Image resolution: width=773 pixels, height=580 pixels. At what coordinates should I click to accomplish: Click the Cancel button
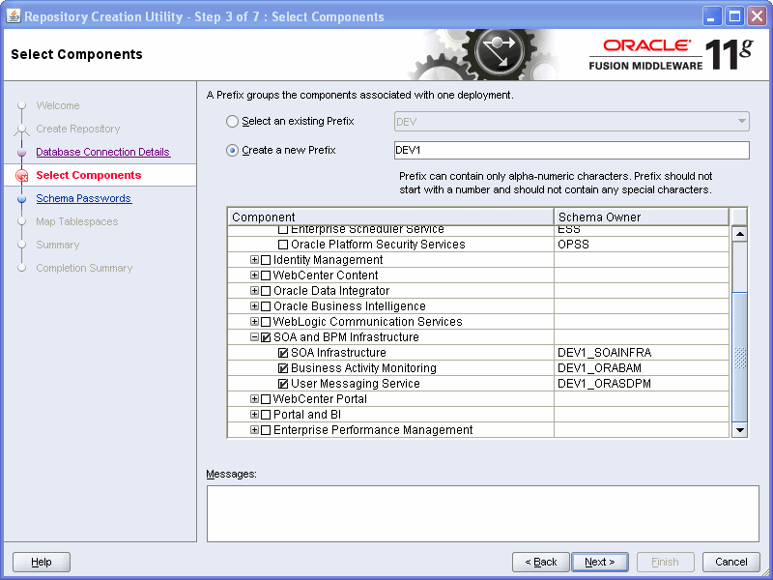pos(731,562)
